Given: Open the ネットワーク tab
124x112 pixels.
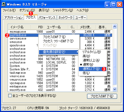Looking at the screenshot, I should coord(65,17).
